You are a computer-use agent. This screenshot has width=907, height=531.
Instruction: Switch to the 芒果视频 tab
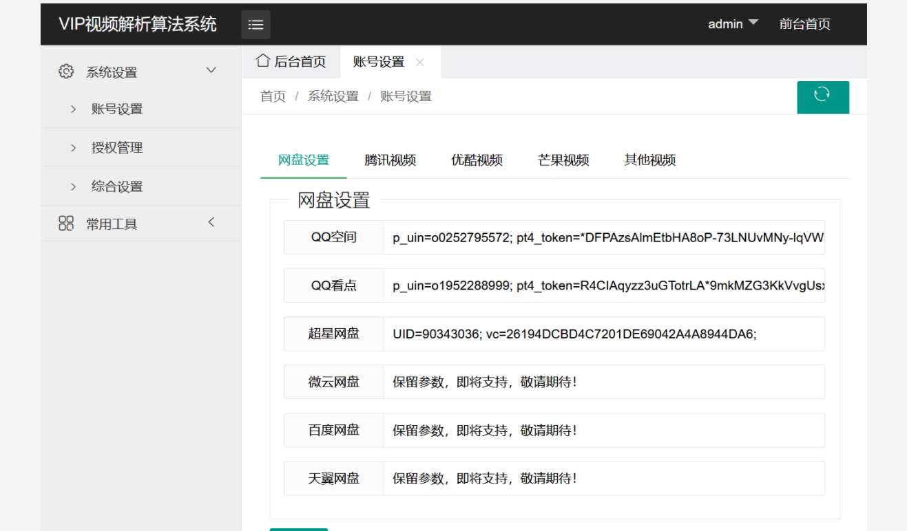tap(563, 160)
